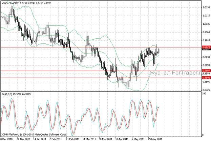Click the USDCAD,Daily chart title
This screenshot has width=211, height=141.
(10, 3)
